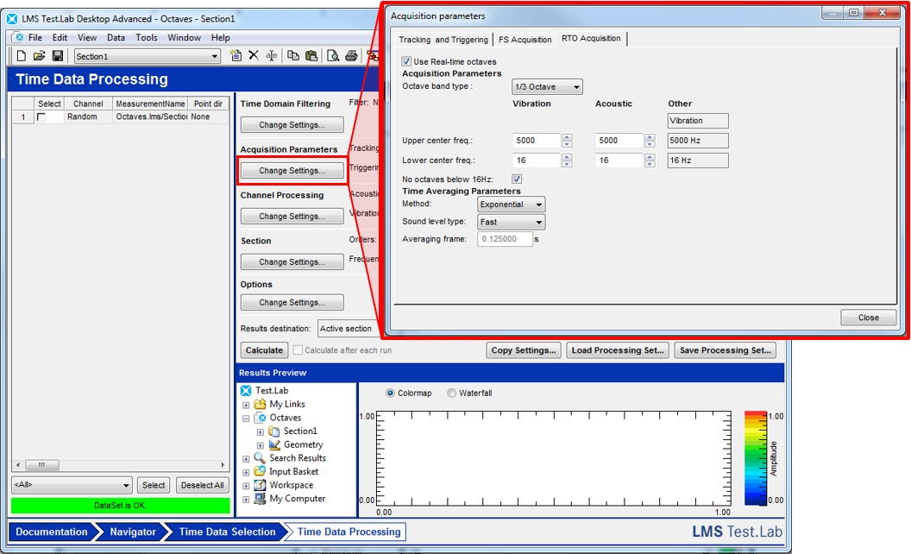Click the My Links folder icon
Viewport: 911px width, 554px height.
tap(260, 404)
